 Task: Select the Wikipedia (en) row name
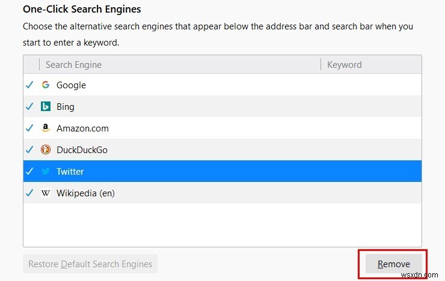click(x=85, y=193)
